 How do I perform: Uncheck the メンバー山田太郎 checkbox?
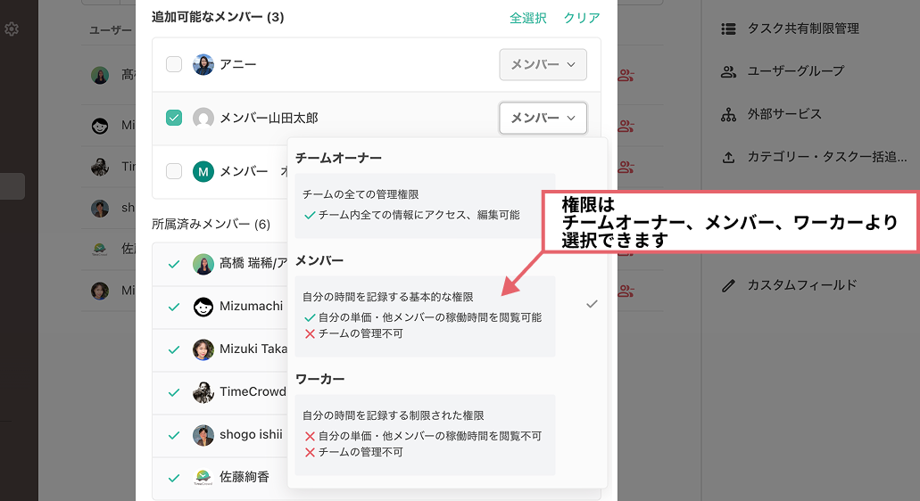[174, 118]
